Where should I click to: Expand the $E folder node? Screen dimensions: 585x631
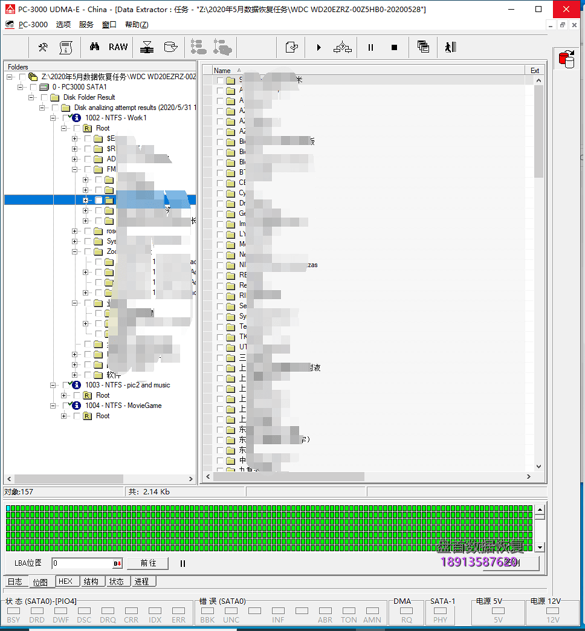[x=74, y=138]
